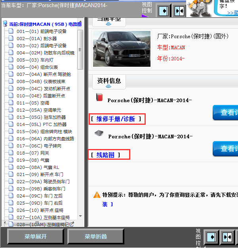Screen dimensions: 238x248
Task: Open 027—(10A) 左侧基本座椅
Action: click(x=43, y=217)
